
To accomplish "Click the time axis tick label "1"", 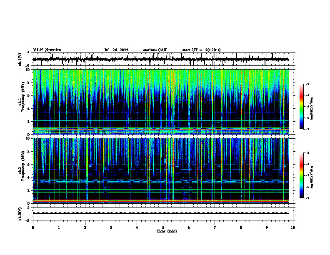I will point(59,227).
